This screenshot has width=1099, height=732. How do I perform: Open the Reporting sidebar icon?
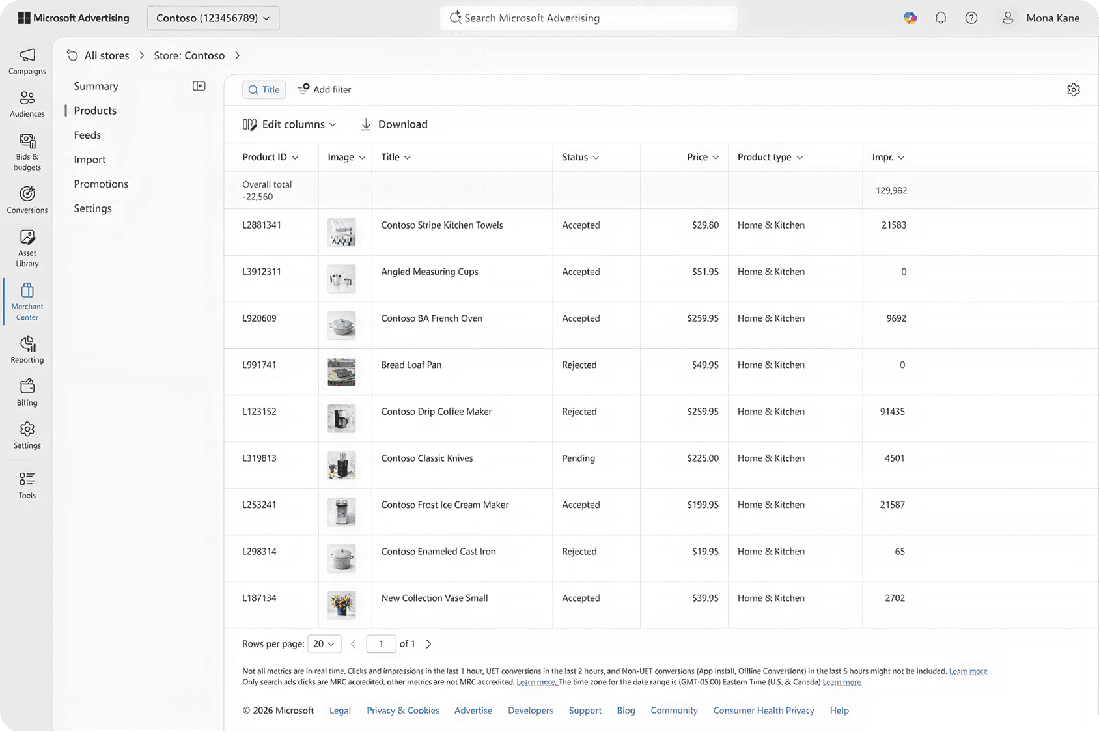(x=27, y=350)
